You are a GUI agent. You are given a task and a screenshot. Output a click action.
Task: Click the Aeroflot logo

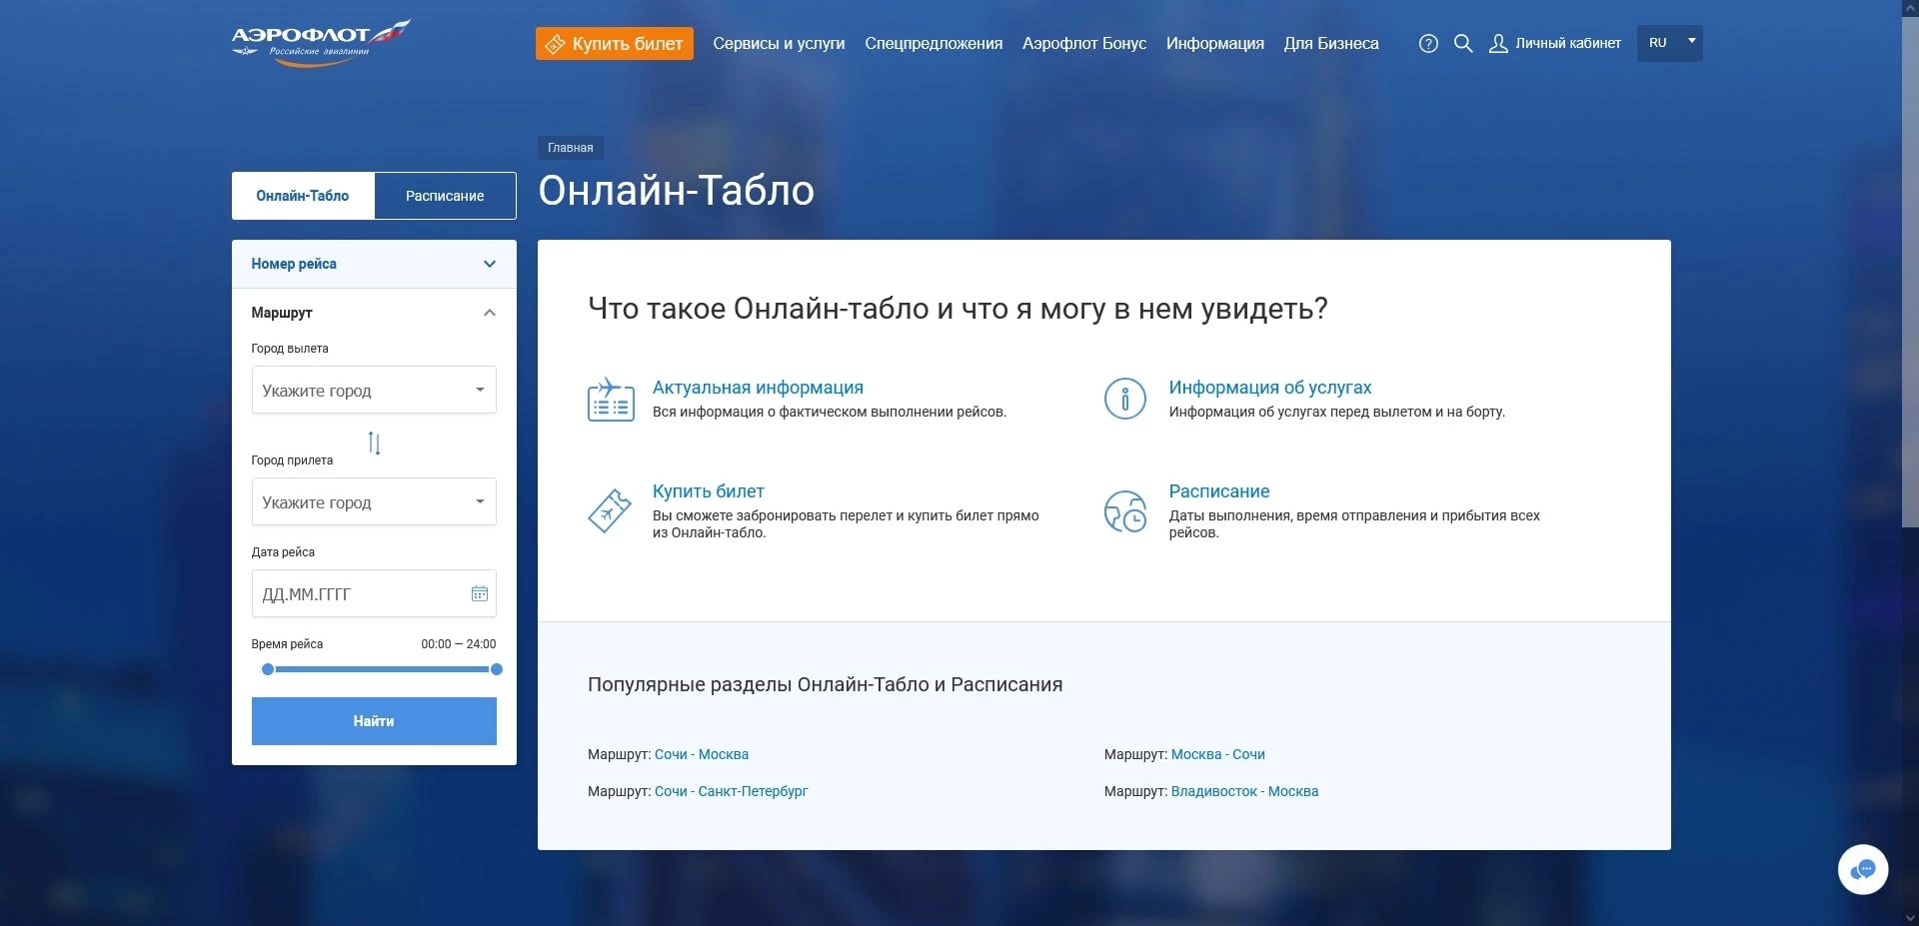click(x=320, y=43)
